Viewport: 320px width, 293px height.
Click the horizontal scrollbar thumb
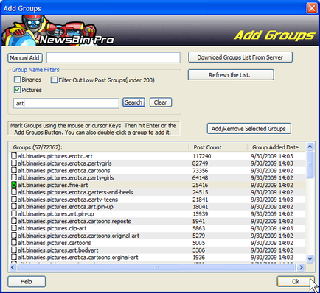[156, 267]
